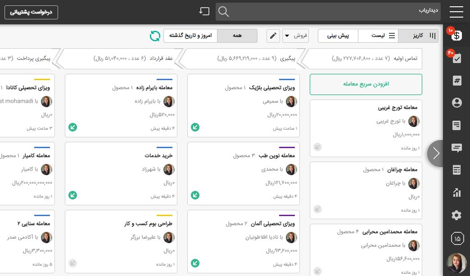470x276 pixels.
Task: Click the magnifier search icon
Action: coord(224,12)
